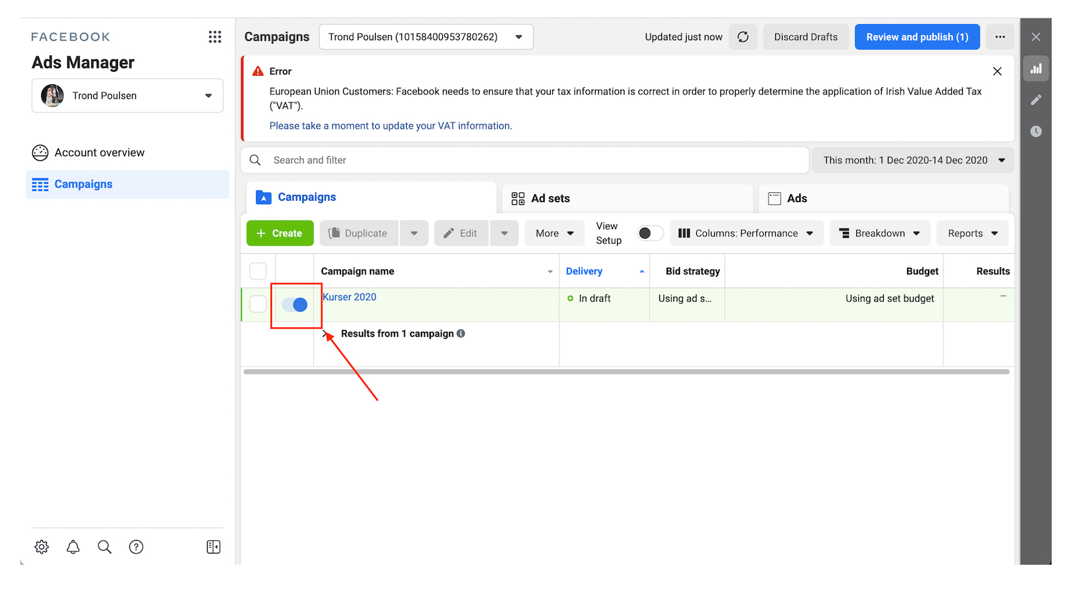Click in the Search and filter field
The height and width of the screenshot is (603, 1072).
(523, 160)
